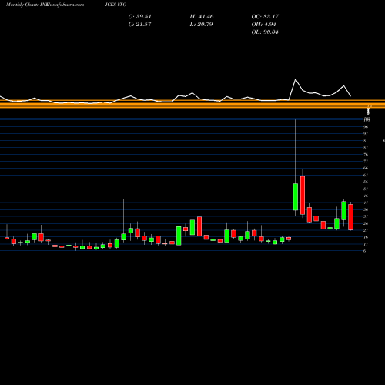Click the 'O: 39.51' open value
This screenshot has width=385, height=385.
pyautogui.click(x=139, y=17)
